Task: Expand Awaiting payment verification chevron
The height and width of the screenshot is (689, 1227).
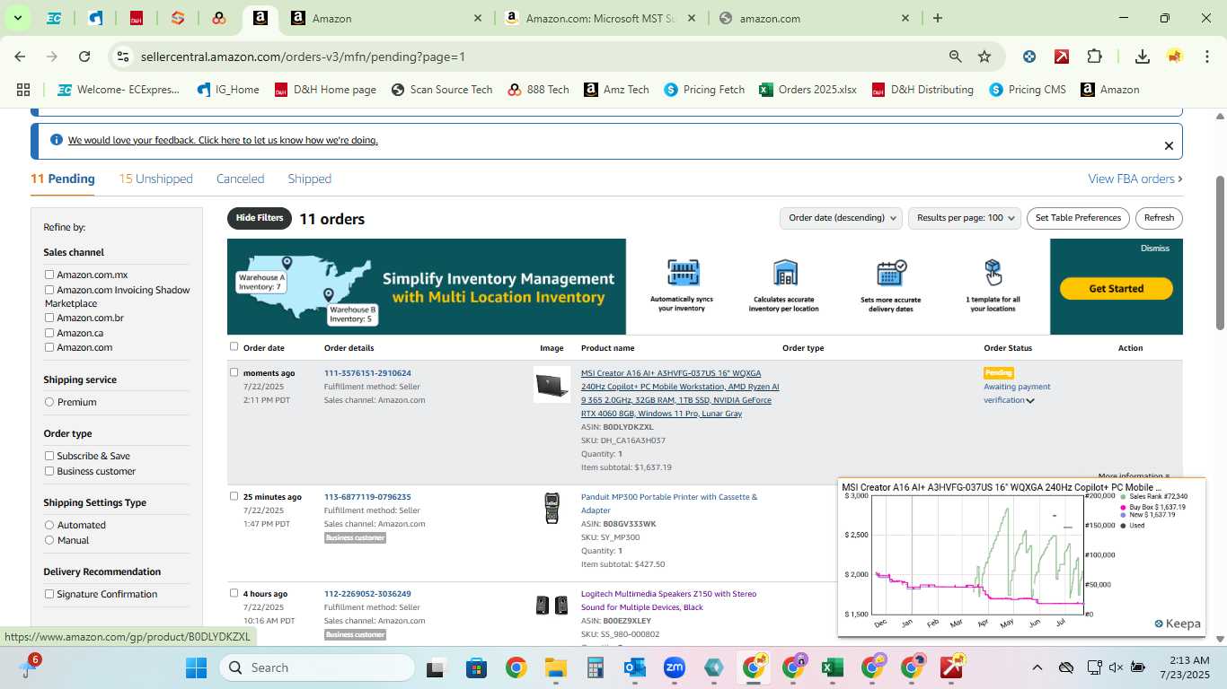Action: coord(1030,401)
